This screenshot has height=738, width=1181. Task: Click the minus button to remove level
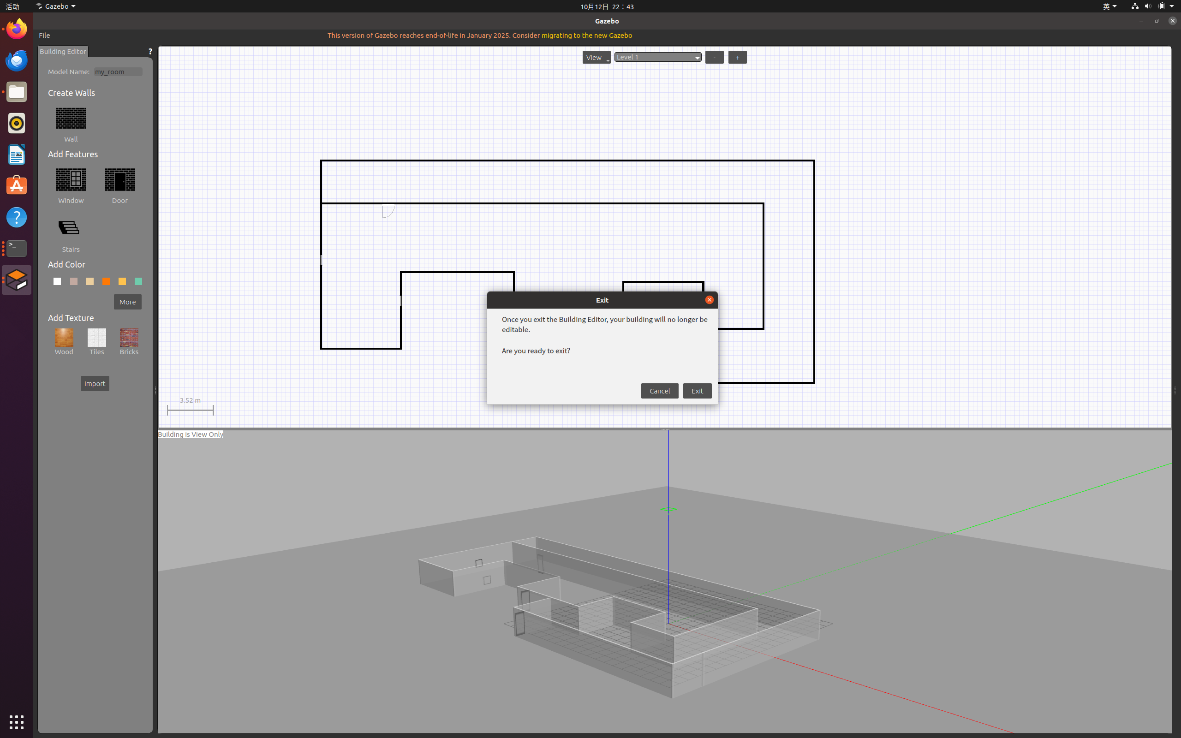[x=715, y=58]
